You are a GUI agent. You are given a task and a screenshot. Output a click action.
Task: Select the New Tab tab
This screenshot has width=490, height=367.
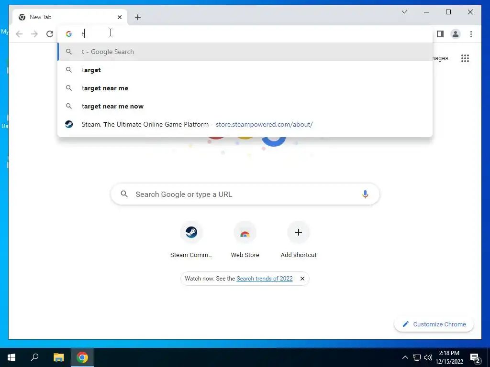coord(70,17)
